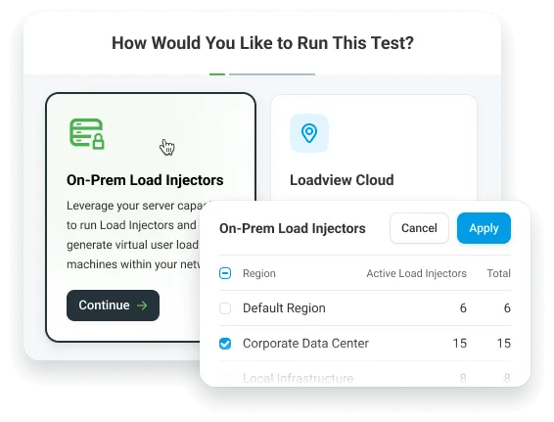This screenshot has width=554, height=422.
Task: Toggle the select-all regions checkbox
Action: point(225,273)
